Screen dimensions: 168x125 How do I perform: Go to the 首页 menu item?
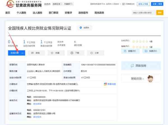[8, 13]
